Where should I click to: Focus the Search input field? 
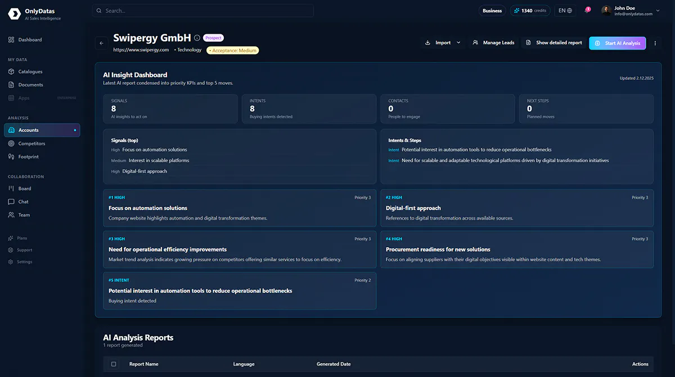pos(203,11)
